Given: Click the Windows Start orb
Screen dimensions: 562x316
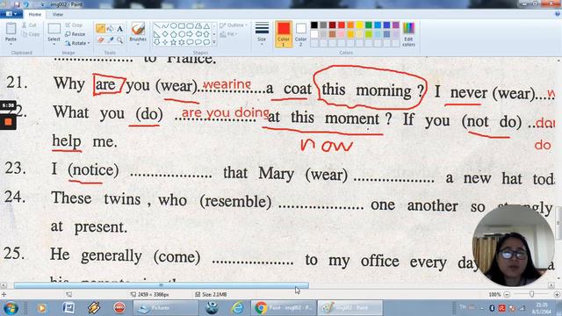Looking at the screenshot, I should 11,308.
